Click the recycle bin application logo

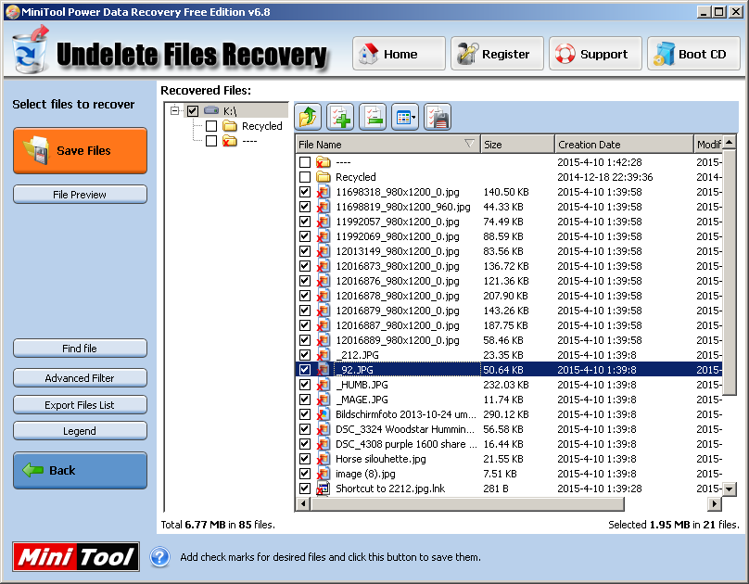click(x=31, y=51)
